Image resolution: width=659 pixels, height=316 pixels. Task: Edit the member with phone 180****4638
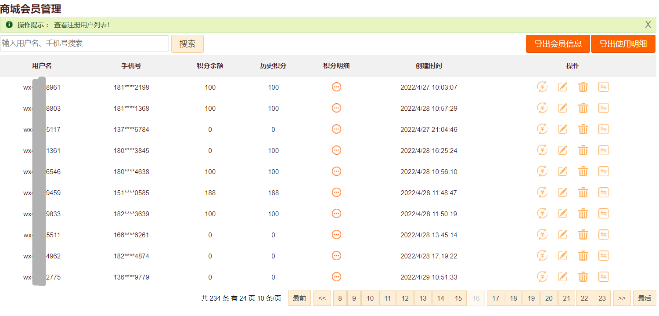coord(562,171)
